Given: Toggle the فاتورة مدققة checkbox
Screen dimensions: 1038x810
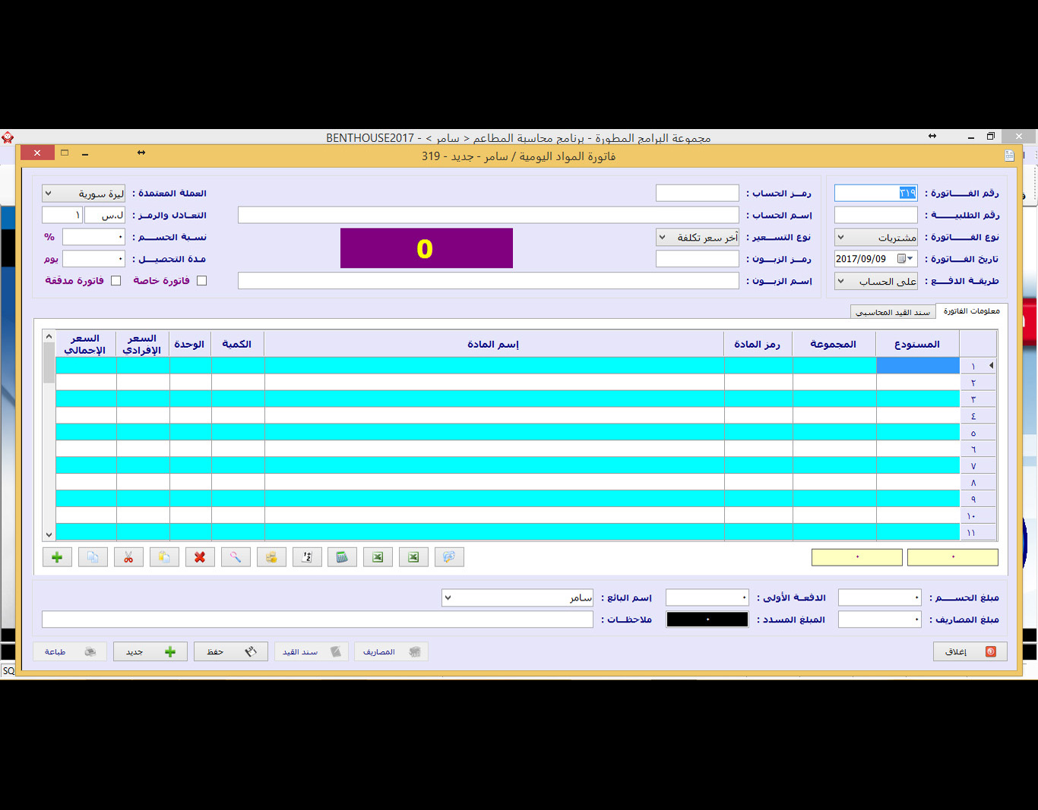Looking at the screenshot, I should 116,281.
